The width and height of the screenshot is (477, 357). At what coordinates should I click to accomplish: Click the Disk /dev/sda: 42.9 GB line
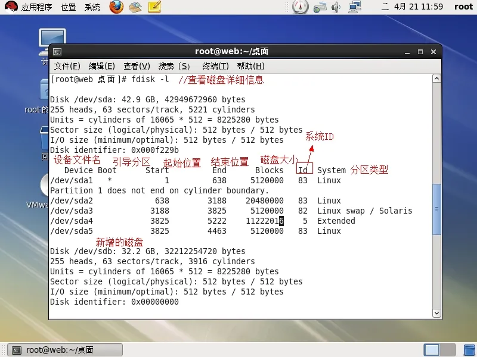[x=147, y=99]
